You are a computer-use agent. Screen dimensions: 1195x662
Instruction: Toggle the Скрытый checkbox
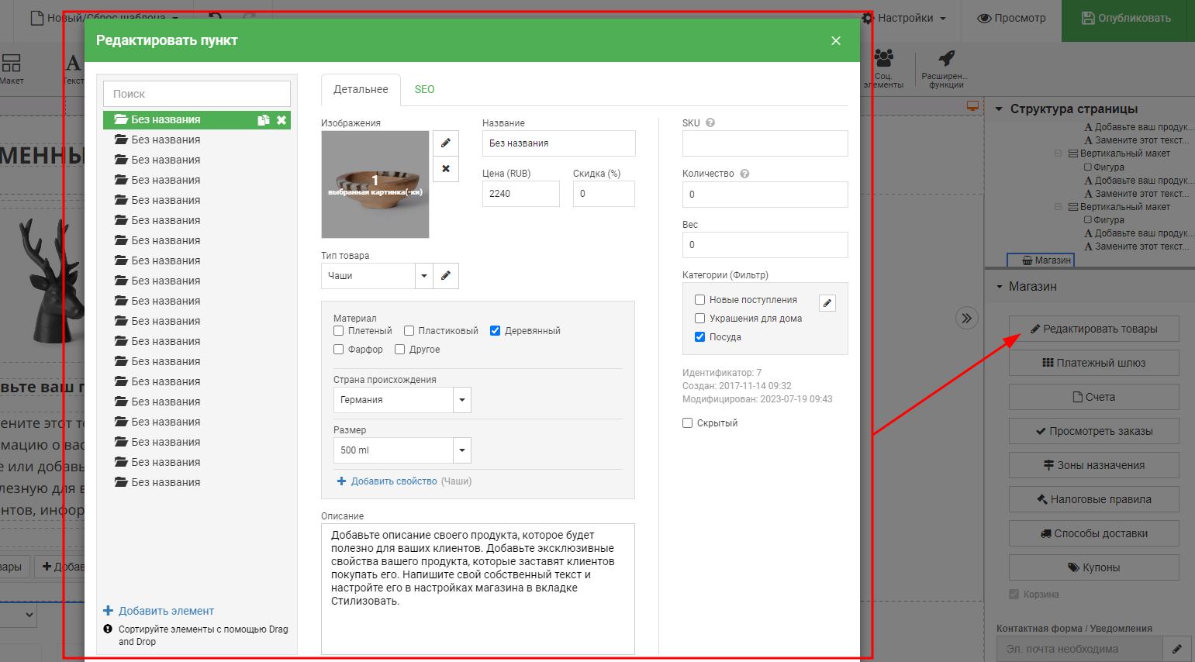tap(688, 423)
